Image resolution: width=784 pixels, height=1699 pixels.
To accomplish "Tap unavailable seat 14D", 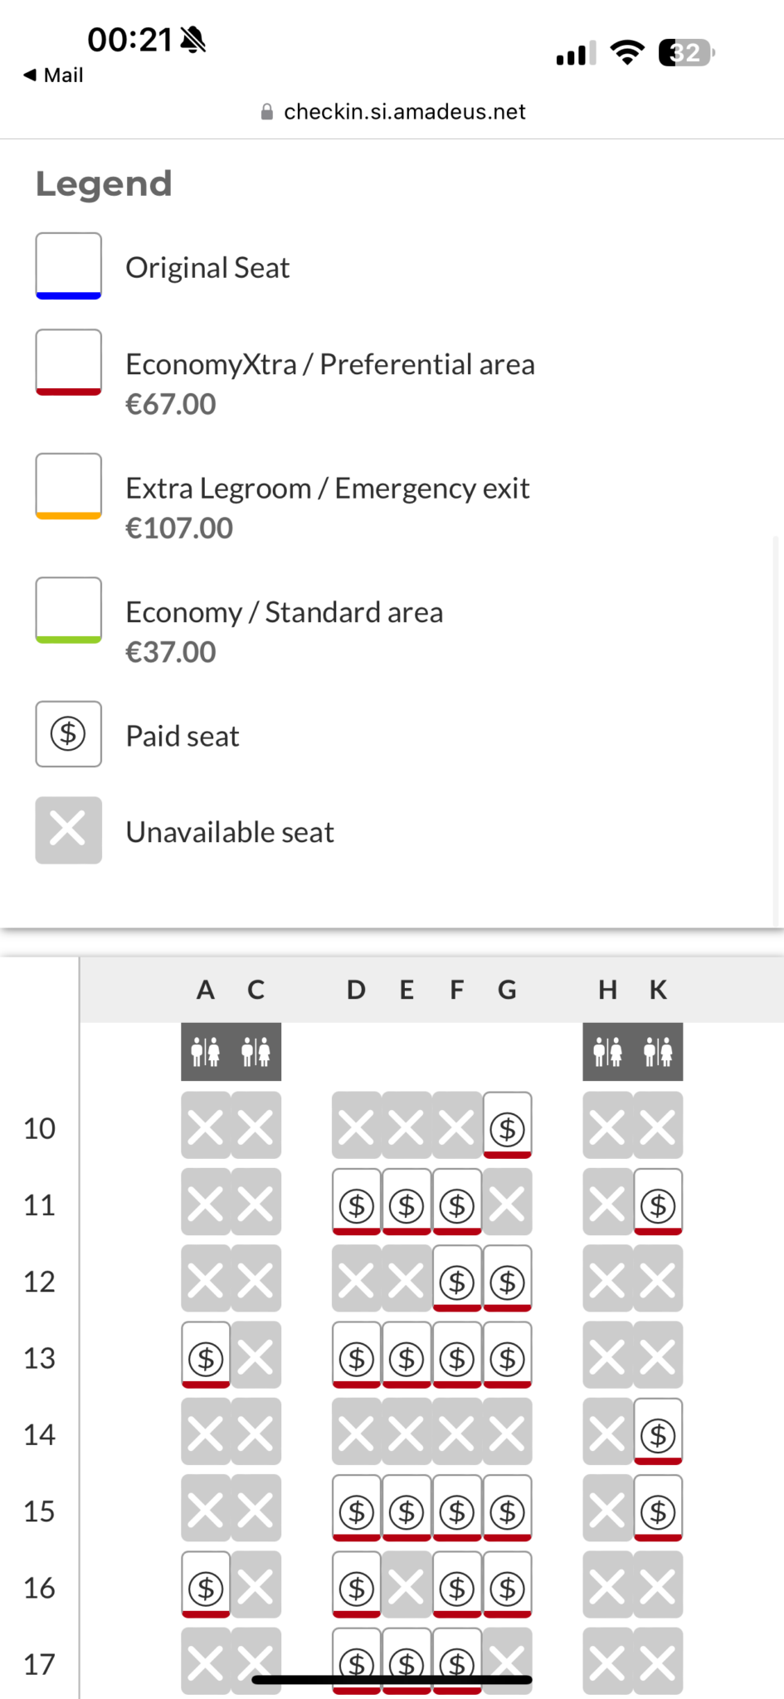I will (x=357, y=1433).
